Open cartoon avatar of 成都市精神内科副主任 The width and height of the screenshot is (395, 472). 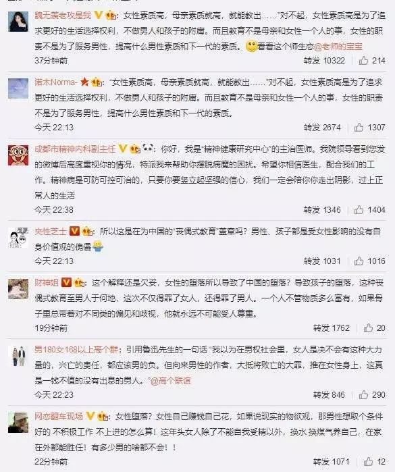(x=18, y=155)
